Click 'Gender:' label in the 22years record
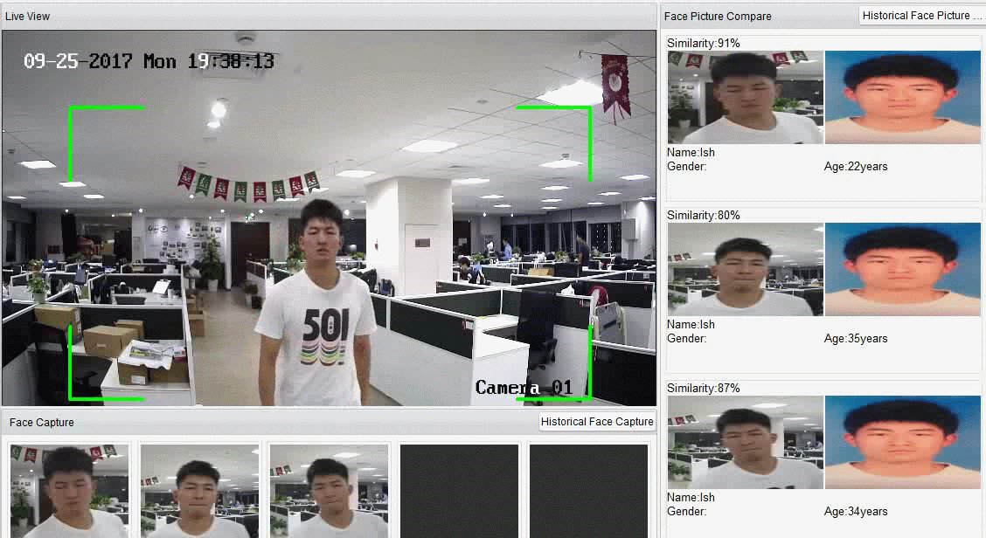This screenshot has width=986, height=538. pyautogui.click(x=686, y=167)
